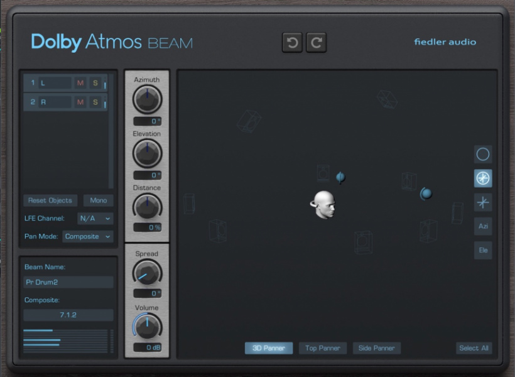Image resolution: width=515 pixels, height=377 pixels.
Task: Solo object 2 R
Action: tap(95, 102)
